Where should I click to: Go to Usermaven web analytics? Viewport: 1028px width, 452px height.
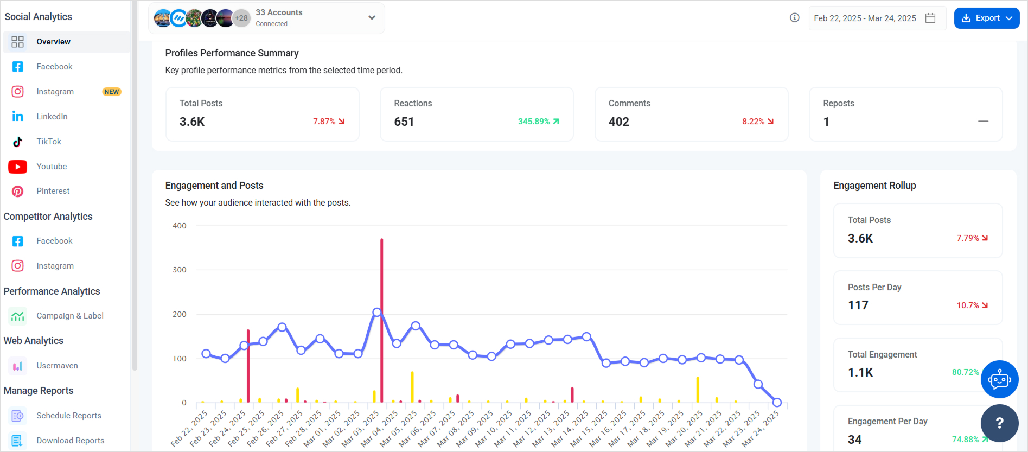pyautogui.click(x=57, y=366)
